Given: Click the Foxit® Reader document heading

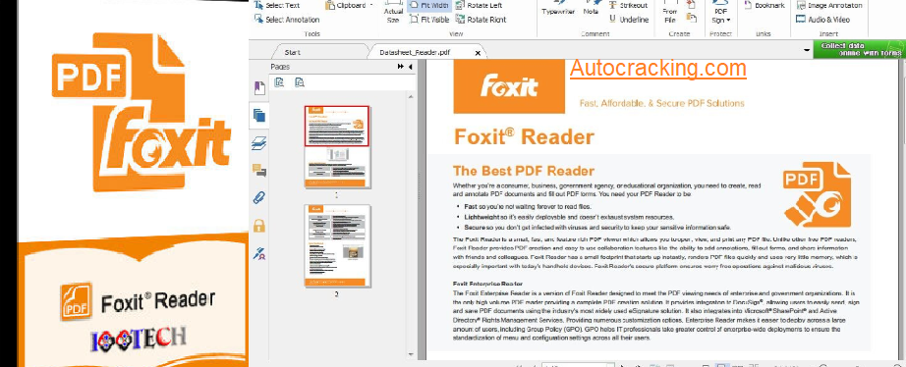Looking at the screenshot, I should click(x=524, y=136).
